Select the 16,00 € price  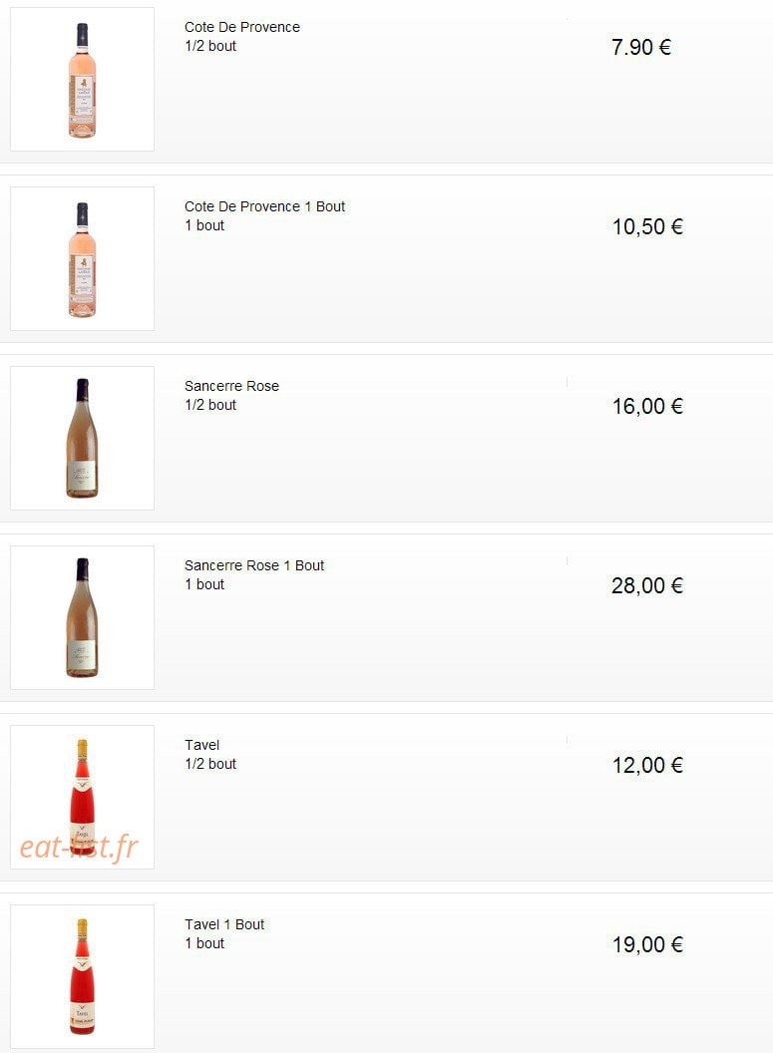647,406
